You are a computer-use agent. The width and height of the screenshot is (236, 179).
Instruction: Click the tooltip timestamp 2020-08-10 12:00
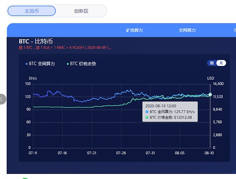160,106
